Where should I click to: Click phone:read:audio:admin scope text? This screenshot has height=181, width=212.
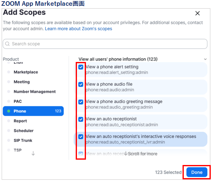110,90
